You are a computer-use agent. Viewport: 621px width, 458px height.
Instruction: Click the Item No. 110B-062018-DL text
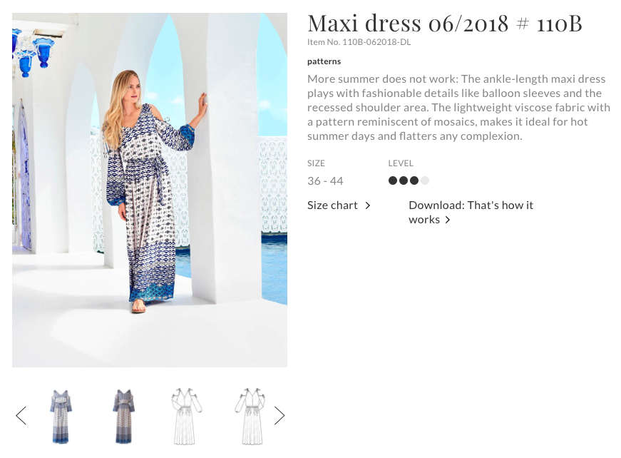(x=359, y=42)
